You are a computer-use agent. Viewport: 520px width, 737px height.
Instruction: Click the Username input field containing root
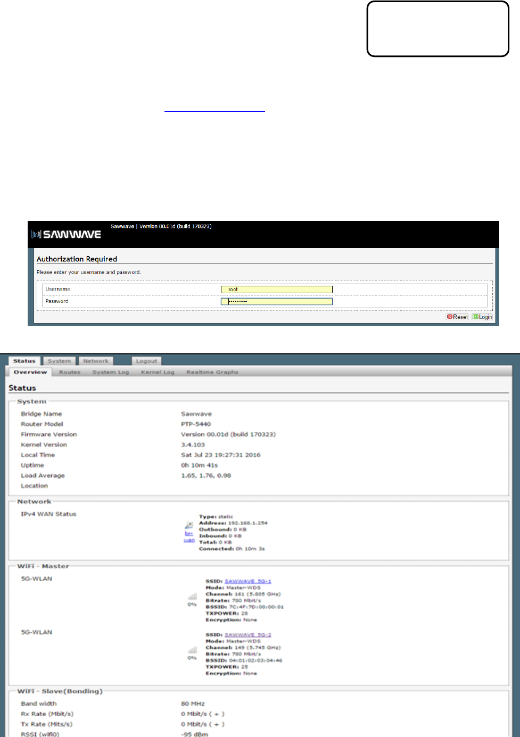coord(277,289)
